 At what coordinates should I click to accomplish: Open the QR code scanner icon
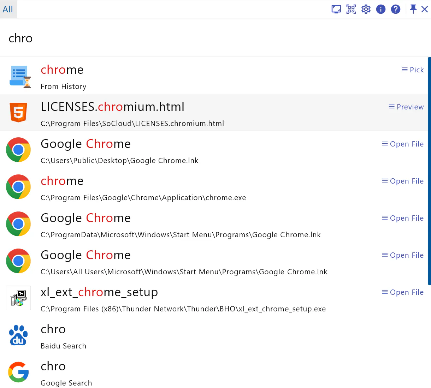click(351, 9)
